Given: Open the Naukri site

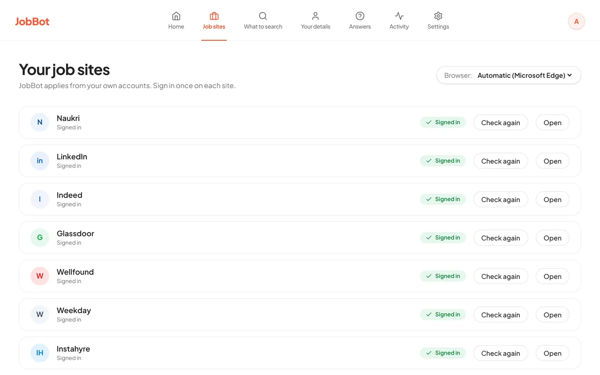Looking at the screenshot, I should point(553,122).
